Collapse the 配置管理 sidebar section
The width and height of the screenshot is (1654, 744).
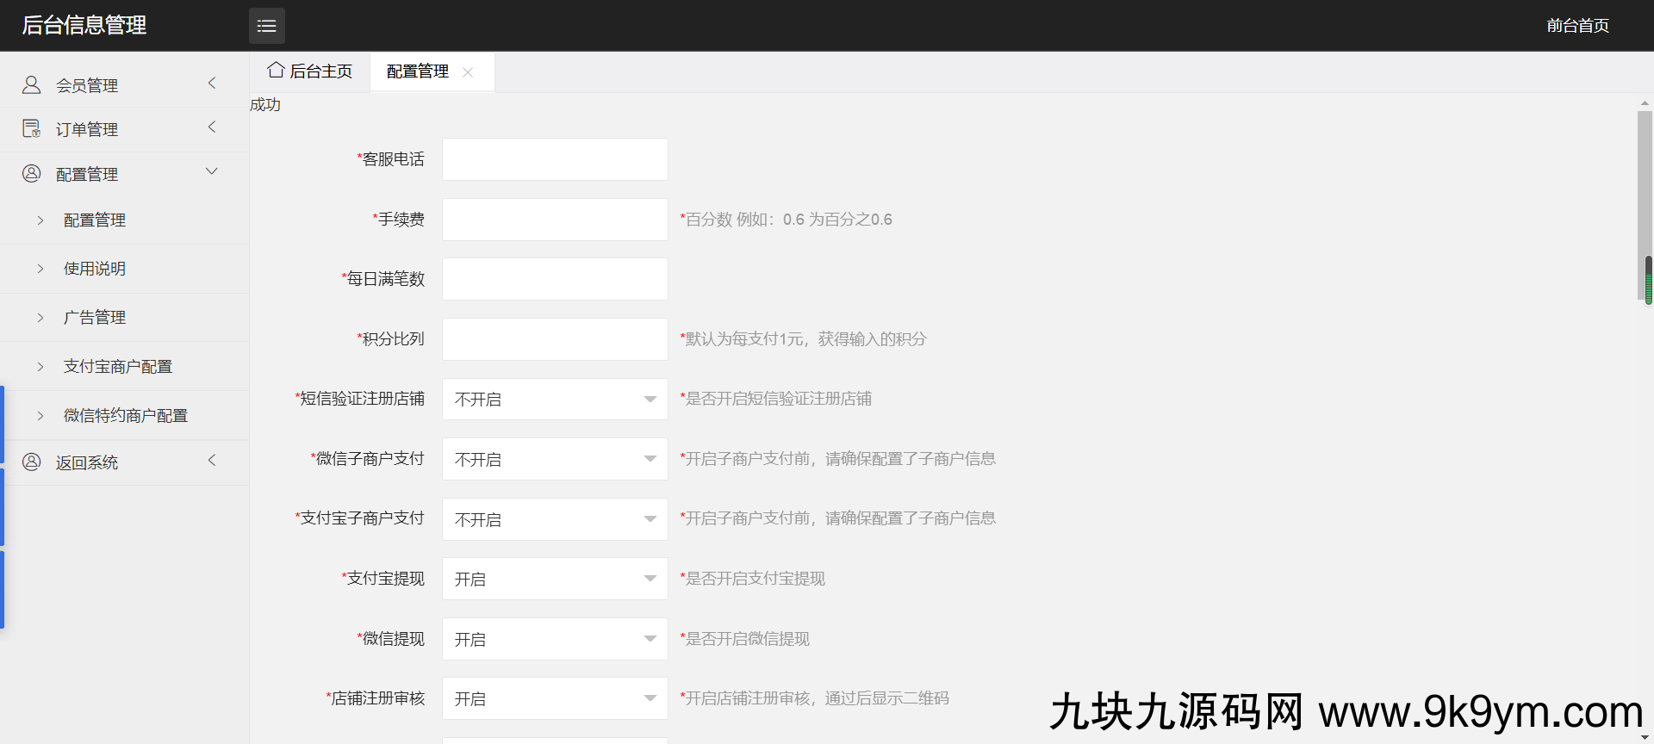pos(212,172)
